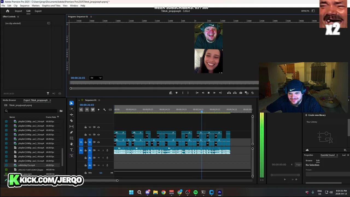Screen dimensions: 350x197
Task: Select the Type tool
Action: point(71,150)
